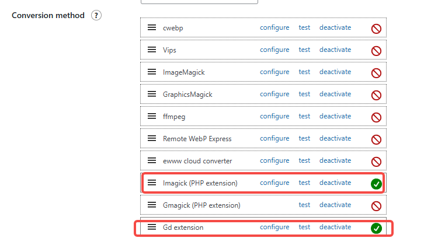Configure the ewww cloud converter
This screenshot has height=245, width=424.
coord(274,160)
